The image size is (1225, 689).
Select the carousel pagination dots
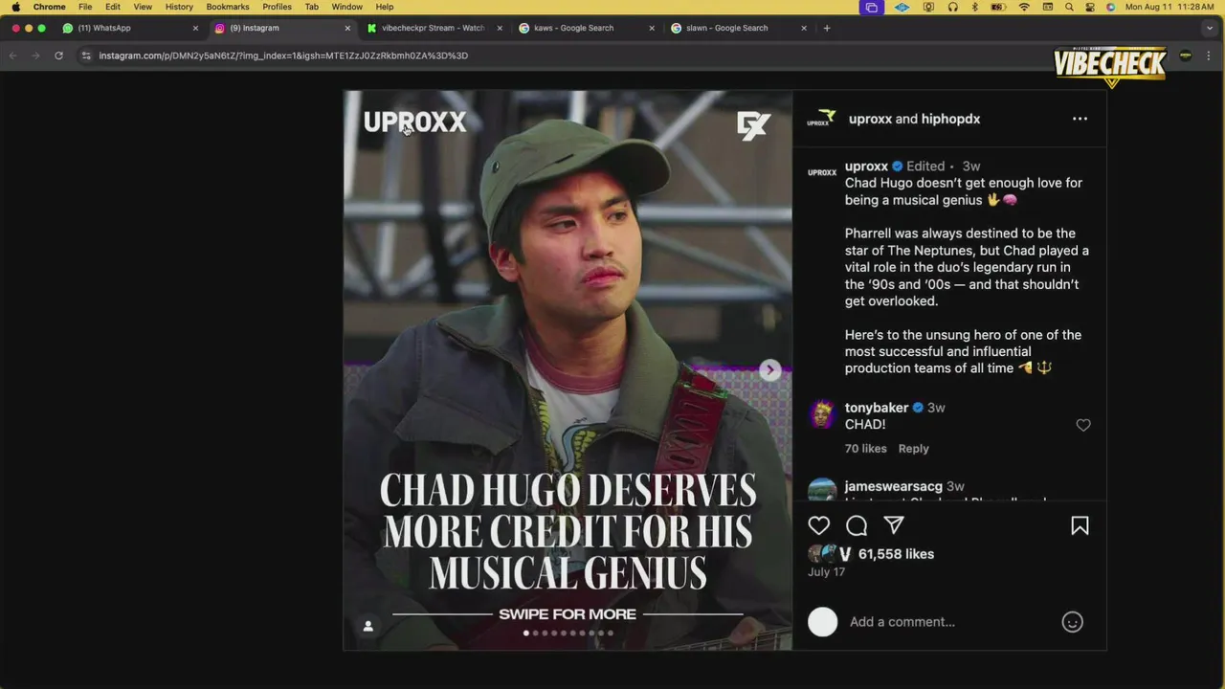point(568,633)
